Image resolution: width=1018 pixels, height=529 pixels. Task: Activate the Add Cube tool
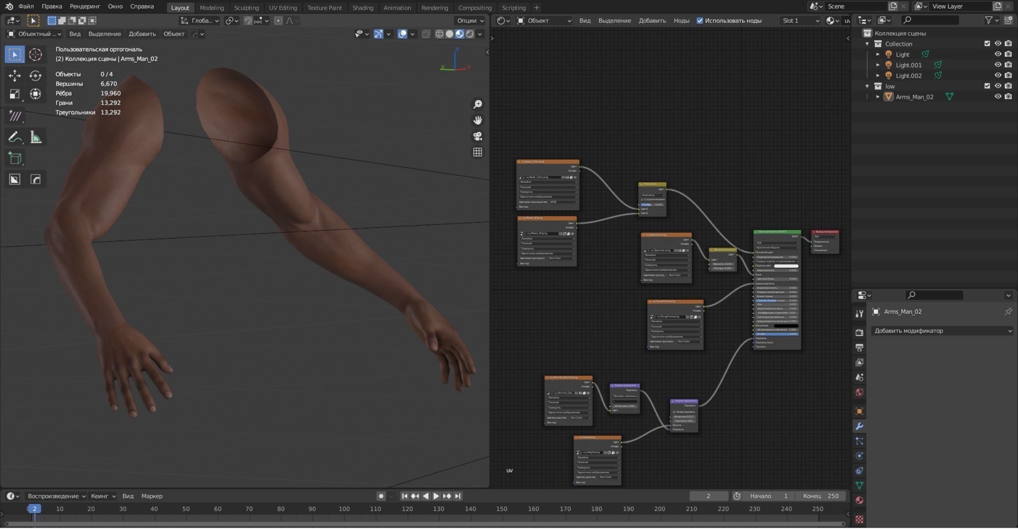point(15,158)
